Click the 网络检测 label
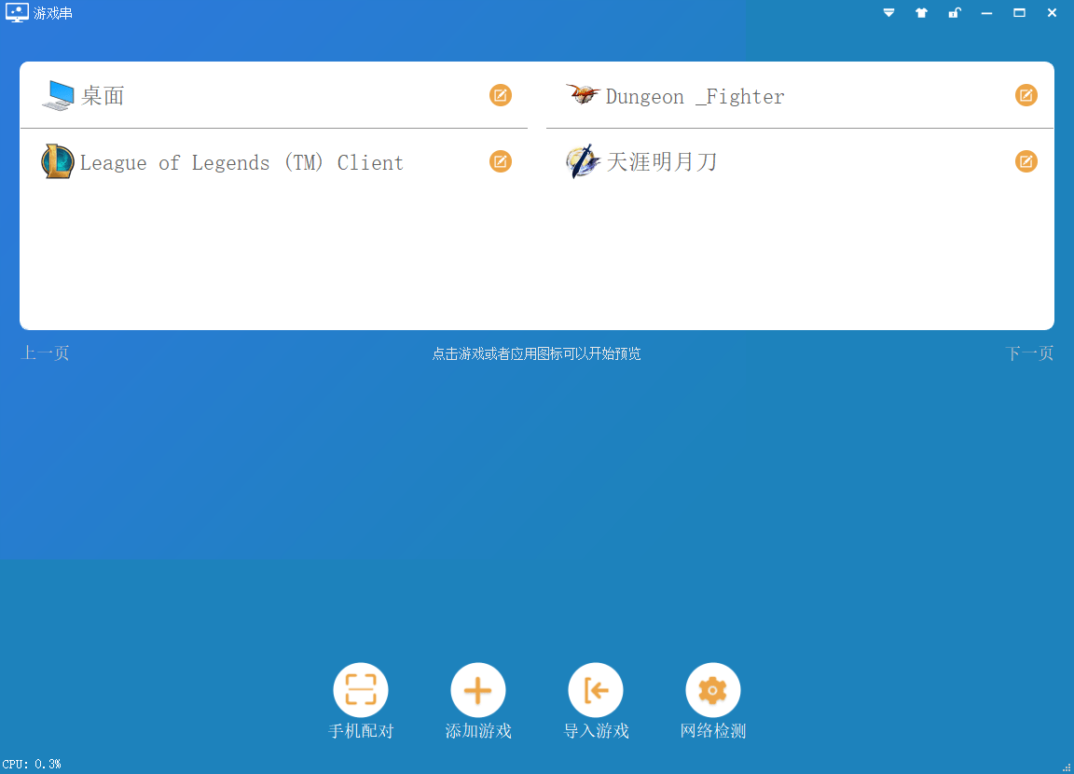Screen dimensions: 1074x774 [713, 731]
